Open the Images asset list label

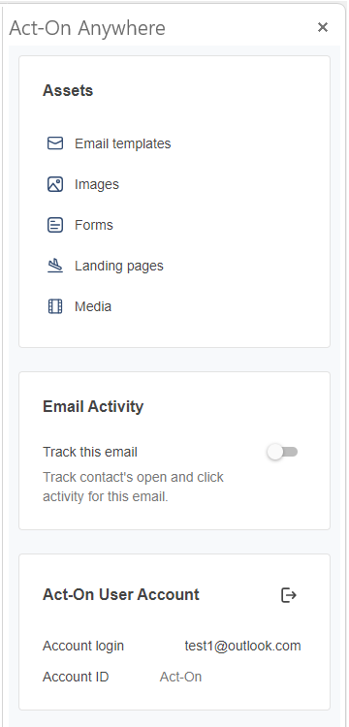97,184
